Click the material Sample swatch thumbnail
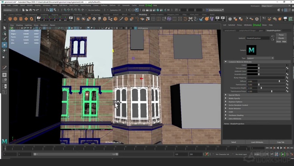The image size is (294, 166). [251, 50]
